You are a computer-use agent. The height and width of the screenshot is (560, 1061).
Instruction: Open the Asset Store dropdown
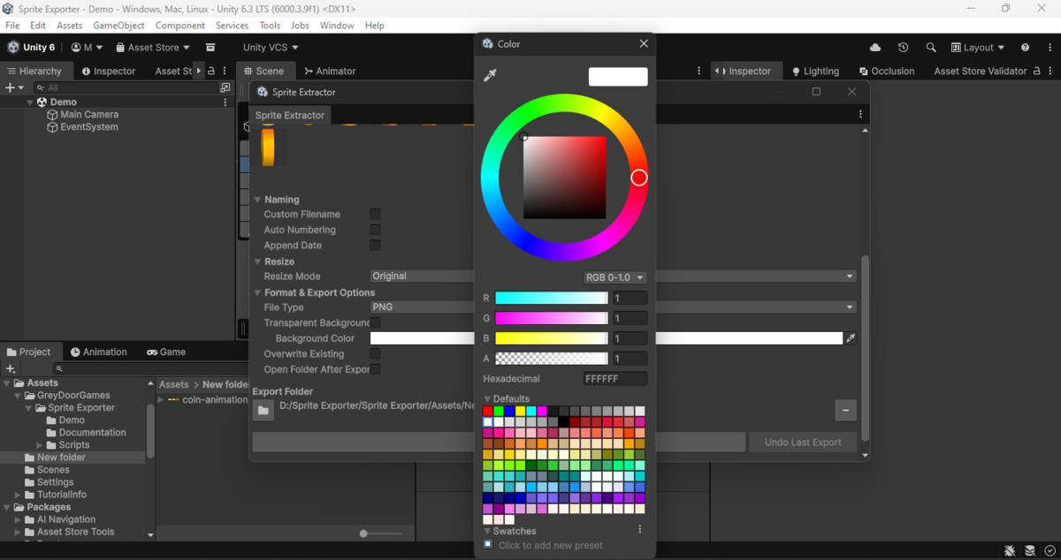[x=153, y=48]
